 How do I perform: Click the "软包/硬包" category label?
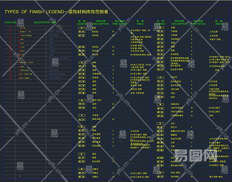tap(176, 173)
